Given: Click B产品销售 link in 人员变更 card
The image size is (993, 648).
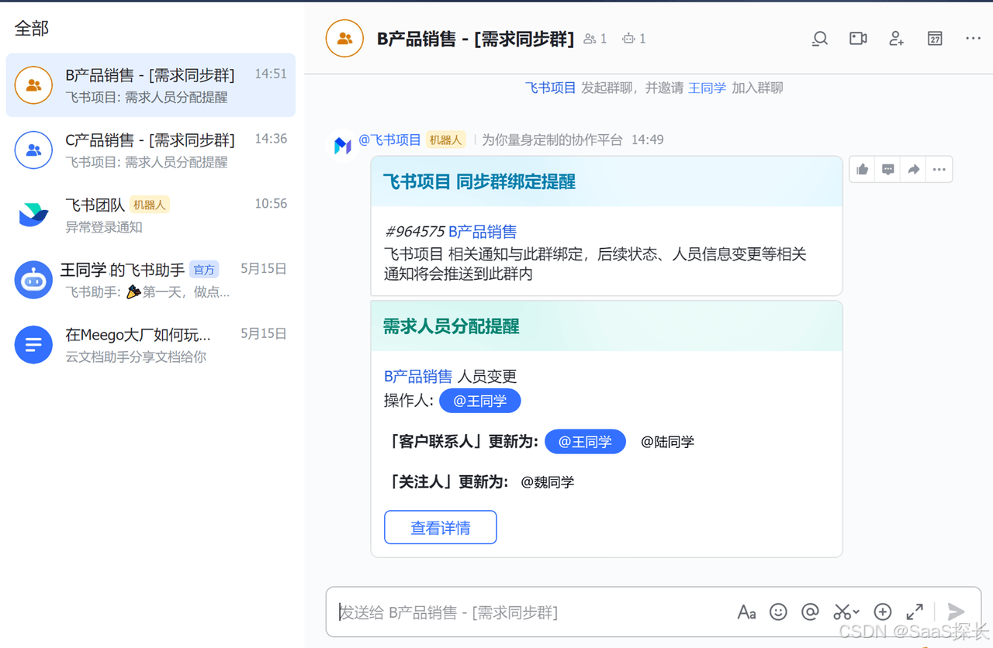Looking at the screenshot, I should coord(418,377).
